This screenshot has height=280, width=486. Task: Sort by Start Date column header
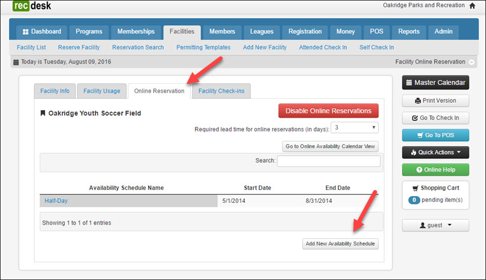tap(257, 187)
